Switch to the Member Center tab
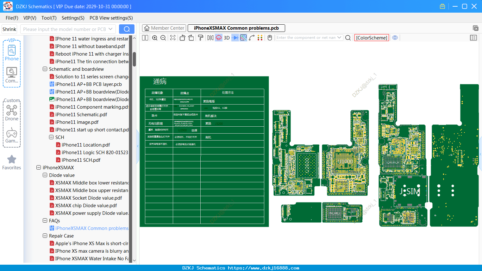Image resolution: width=482 pixels, height=271 pixels. tap(164, 28)
